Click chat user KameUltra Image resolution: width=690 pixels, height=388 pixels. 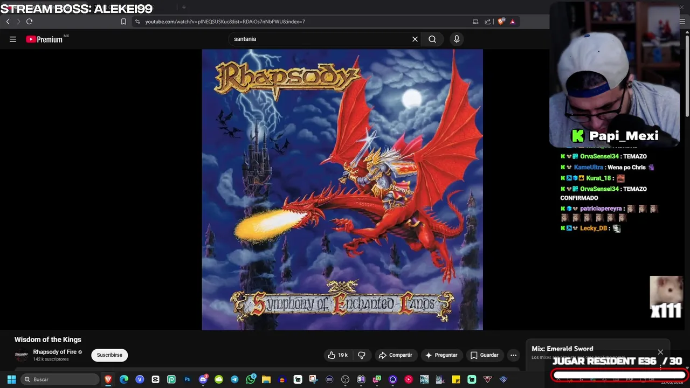pos(589,168)
